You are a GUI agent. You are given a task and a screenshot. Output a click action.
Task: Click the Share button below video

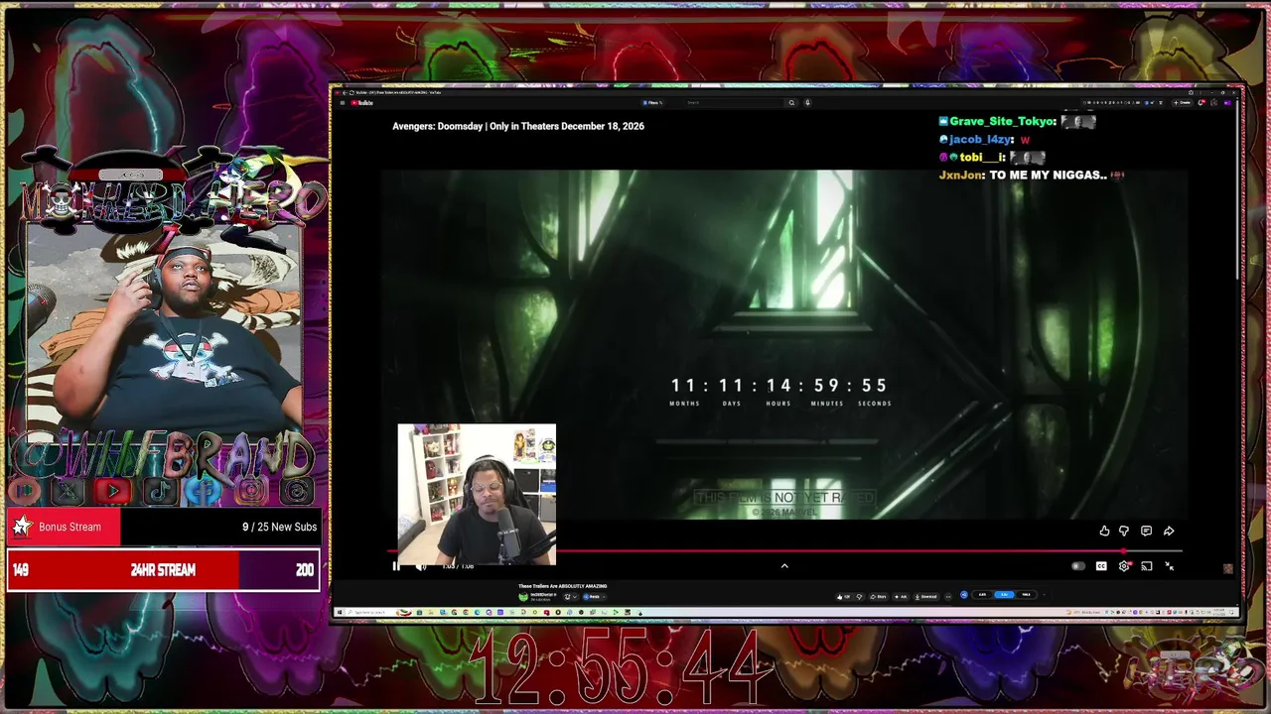pyautogui.click(x=879, y=596)
